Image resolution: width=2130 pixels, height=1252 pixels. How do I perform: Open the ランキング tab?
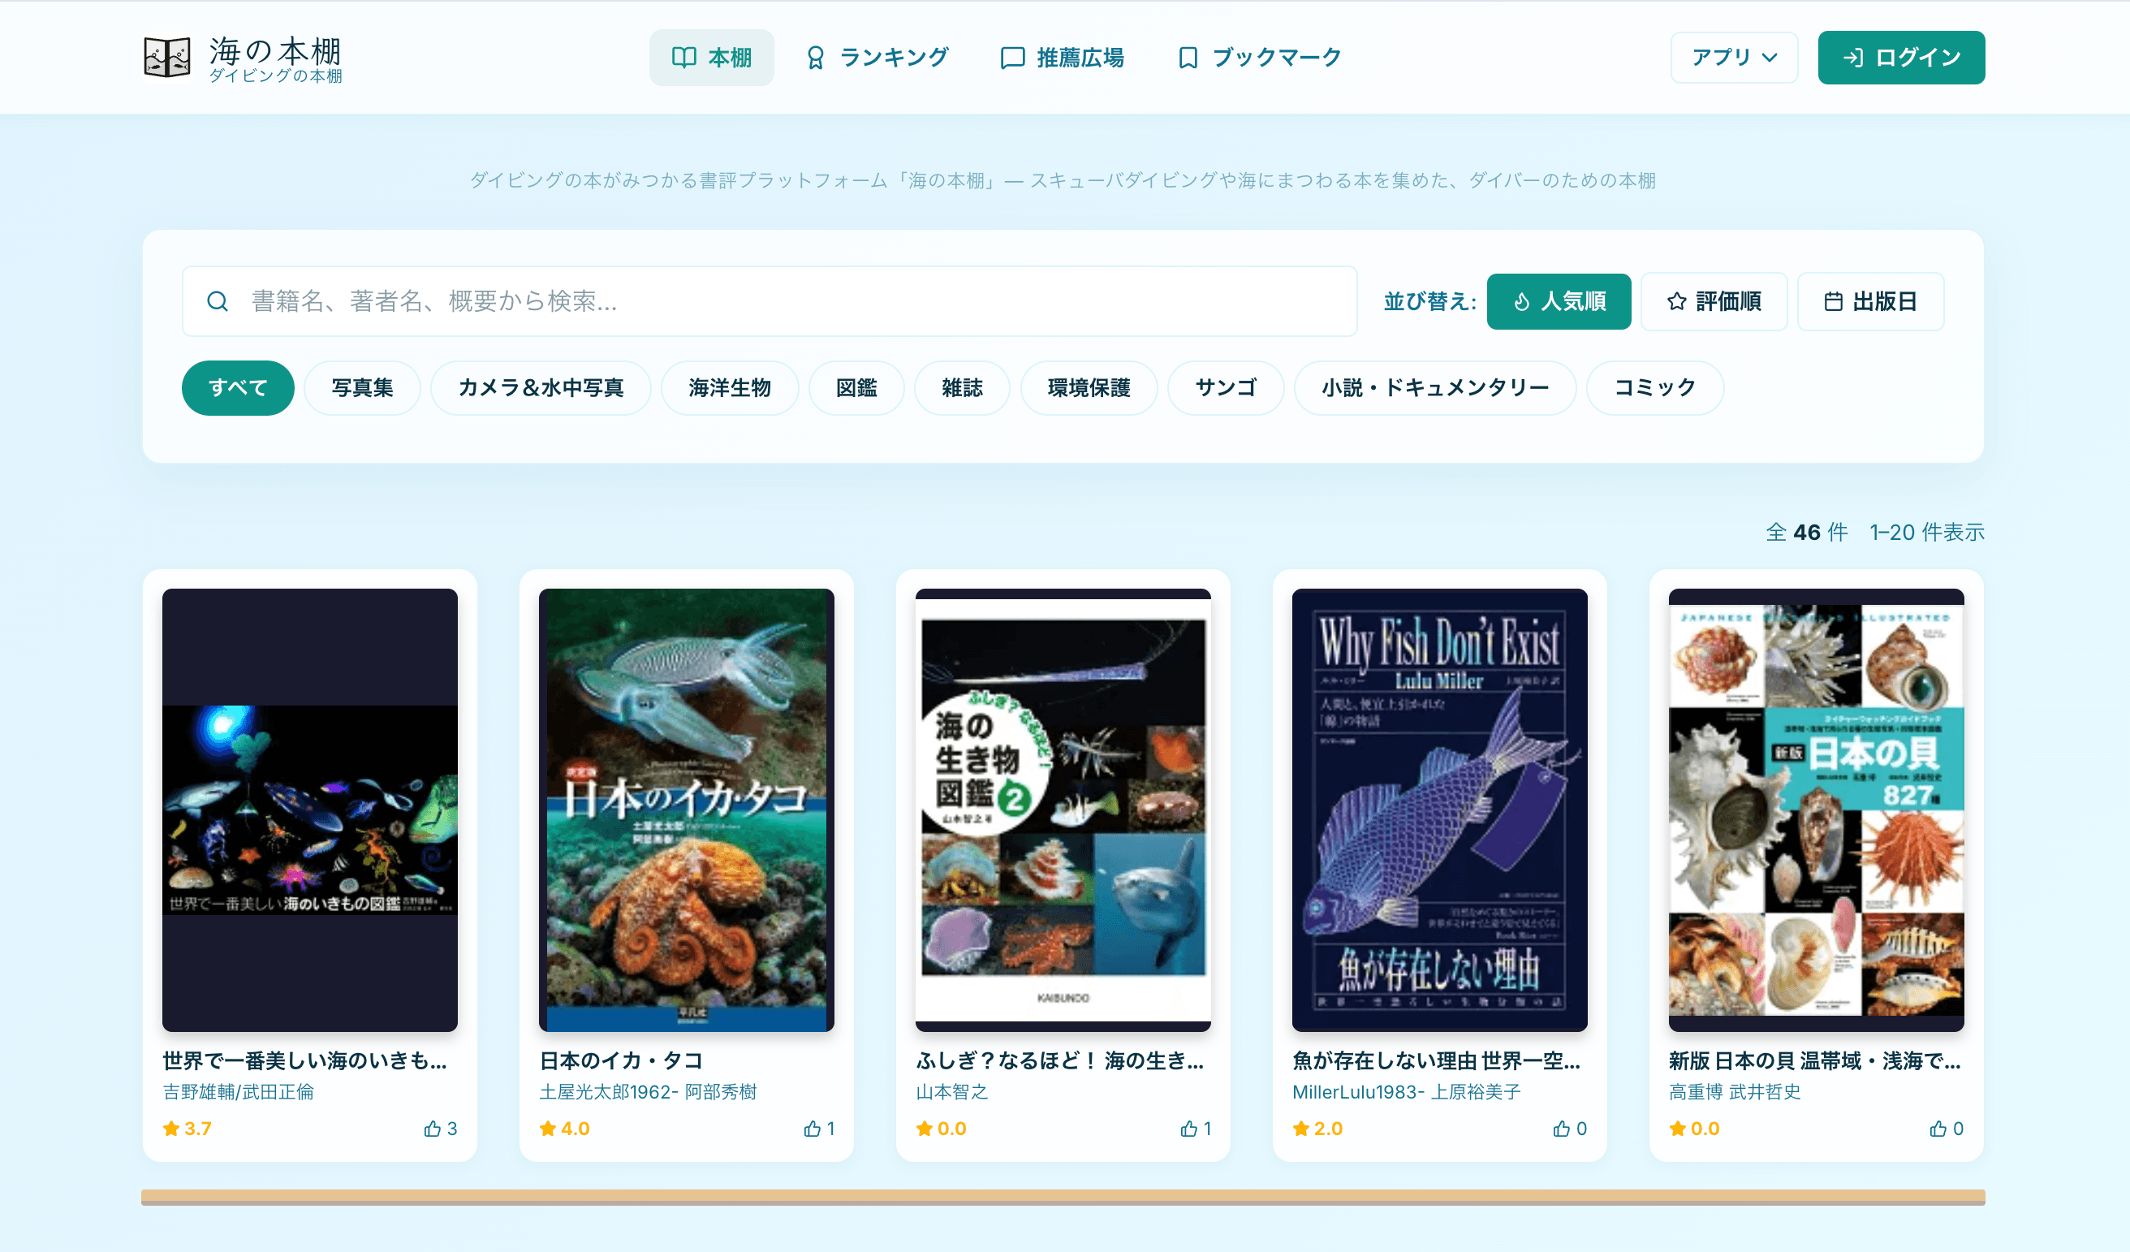877,58
